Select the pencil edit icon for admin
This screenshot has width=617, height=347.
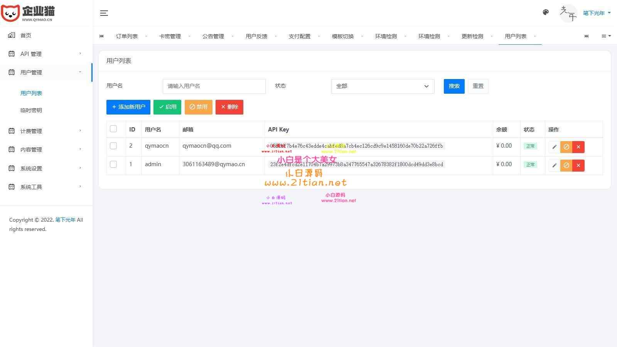click(554, 165)
